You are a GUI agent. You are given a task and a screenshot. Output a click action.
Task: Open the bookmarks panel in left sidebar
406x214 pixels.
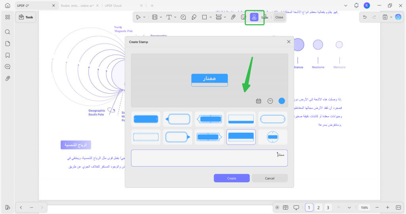[x=8, y=55]
